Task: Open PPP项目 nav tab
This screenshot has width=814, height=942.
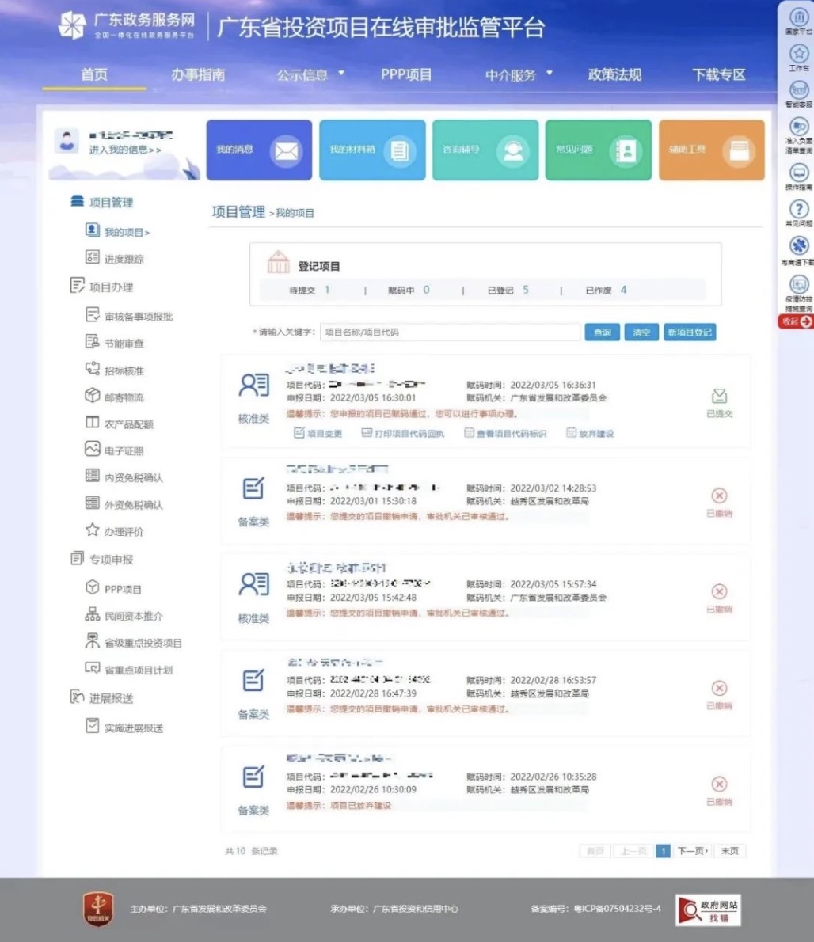Action: 406,74
